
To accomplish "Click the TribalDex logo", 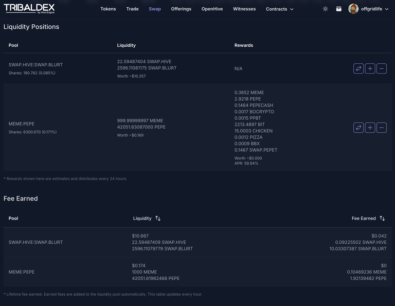I will [x=29, y=9].
